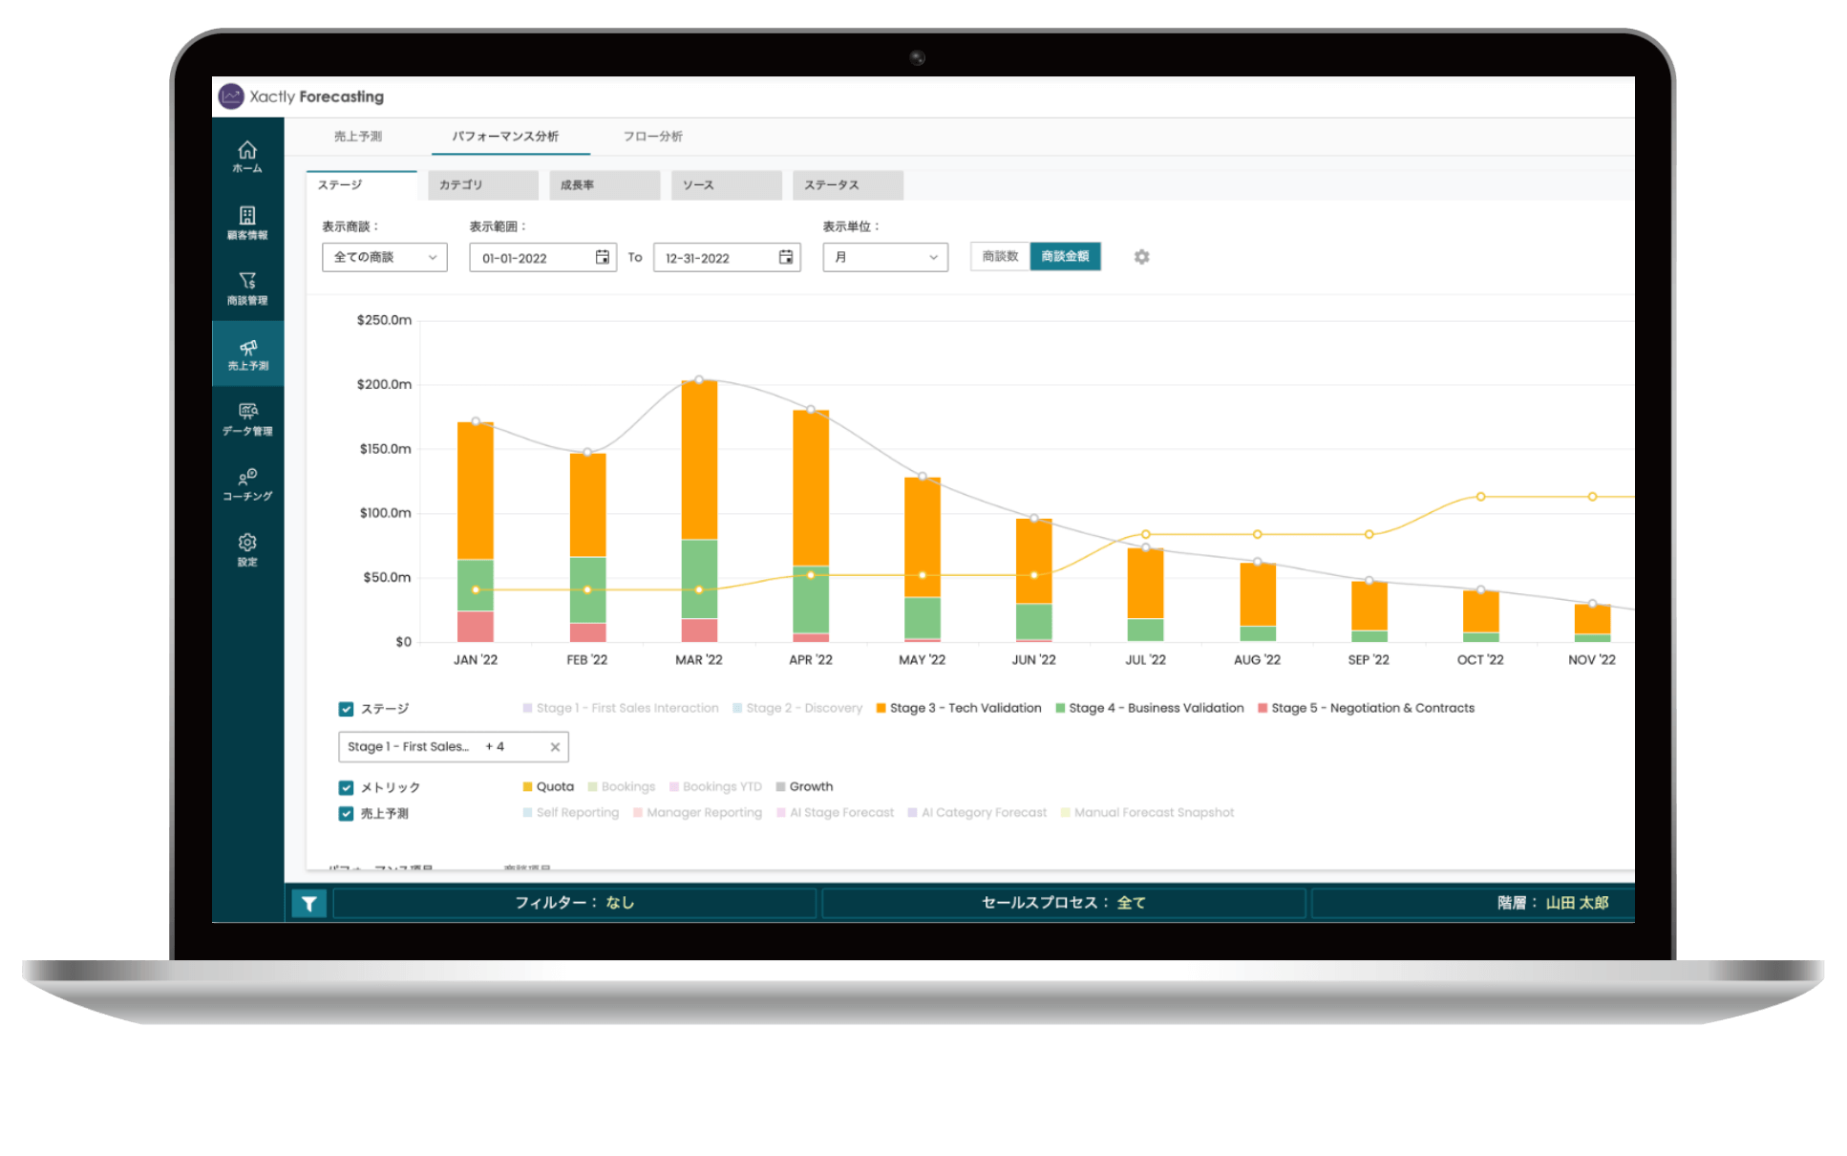The width and height of the screenshot is (1847, 1156).
Task: Click the フィルター：なし bar
Action: (x=575, y=903)
